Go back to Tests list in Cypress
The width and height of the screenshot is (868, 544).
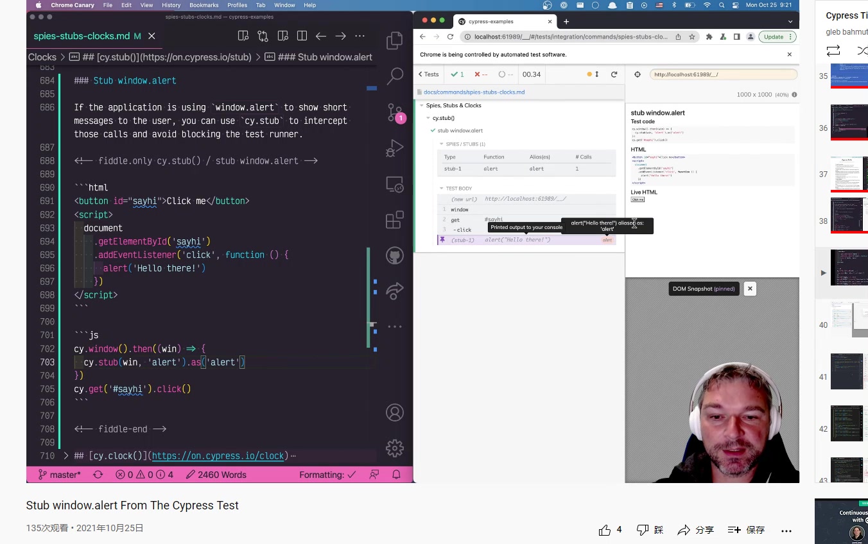(x=429, y=74)
